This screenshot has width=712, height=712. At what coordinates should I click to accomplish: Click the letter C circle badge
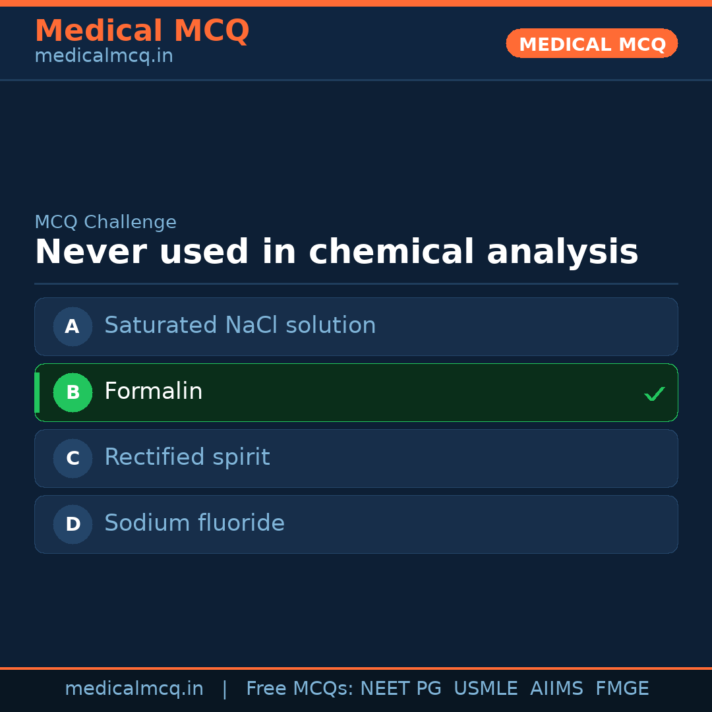pyautogui.click(x=73, y=458)
